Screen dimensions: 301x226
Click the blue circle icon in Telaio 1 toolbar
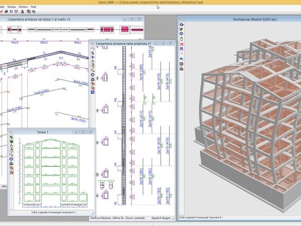click(12, 159)
